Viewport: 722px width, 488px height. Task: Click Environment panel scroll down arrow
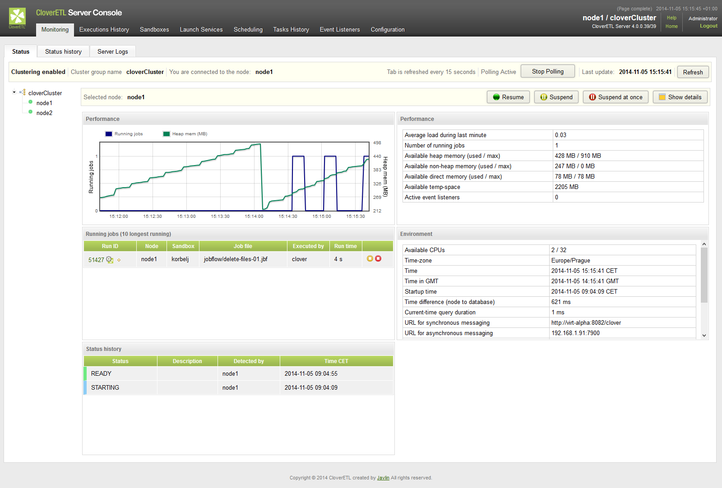tap(704, 336)
